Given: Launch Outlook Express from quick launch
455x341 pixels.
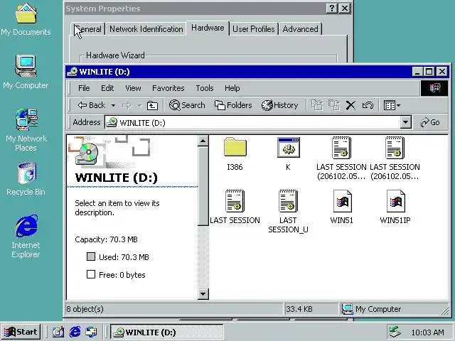Looking at the screenshot, I should 92,332.
